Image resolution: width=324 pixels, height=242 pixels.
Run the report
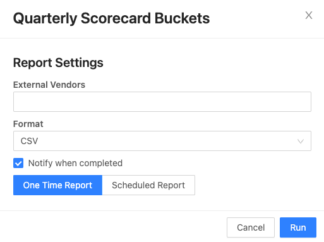298,227
